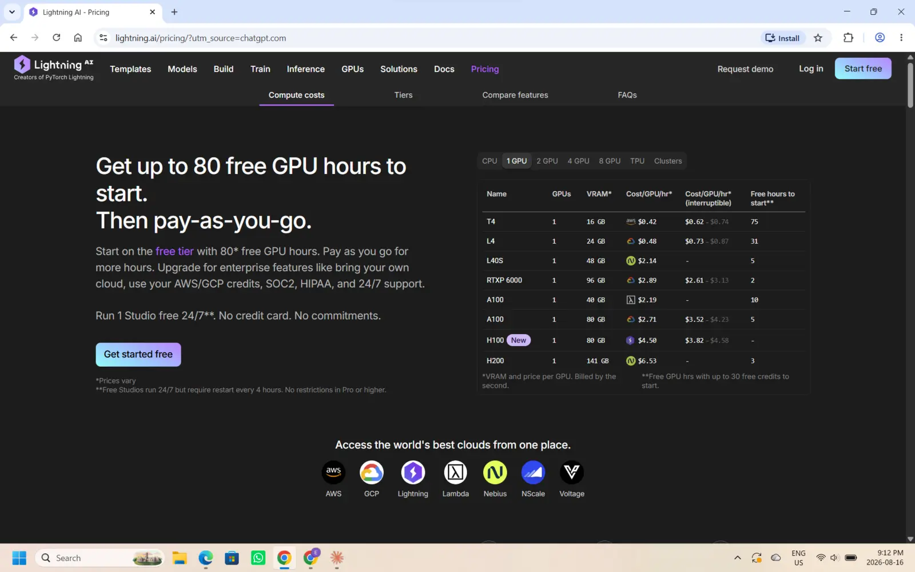Click the Log in link
The image size is (915, 572).
pyautogui.click(x=811, y=69)
